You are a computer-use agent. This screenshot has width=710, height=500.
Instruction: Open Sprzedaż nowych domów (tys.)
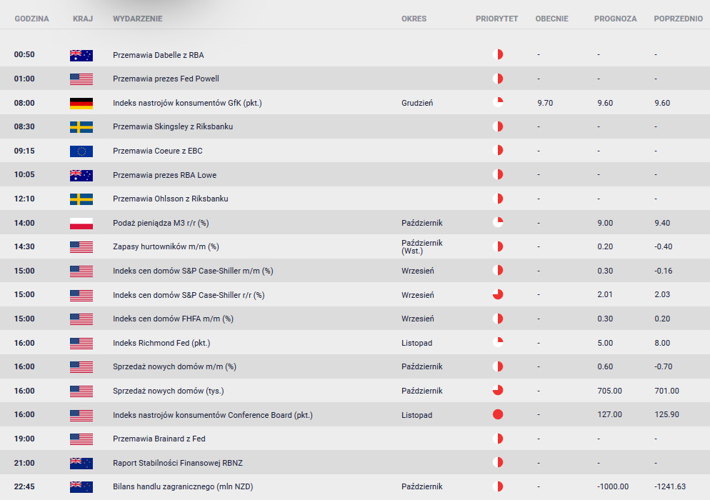168,391
